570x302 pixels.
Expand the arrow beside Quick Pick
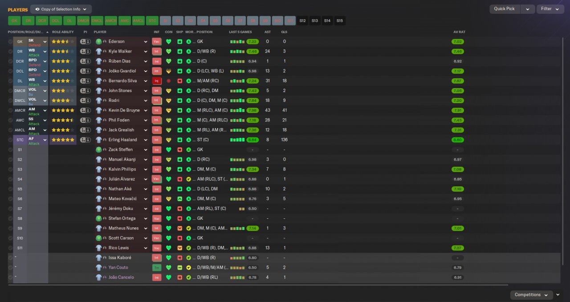[528, 9]
